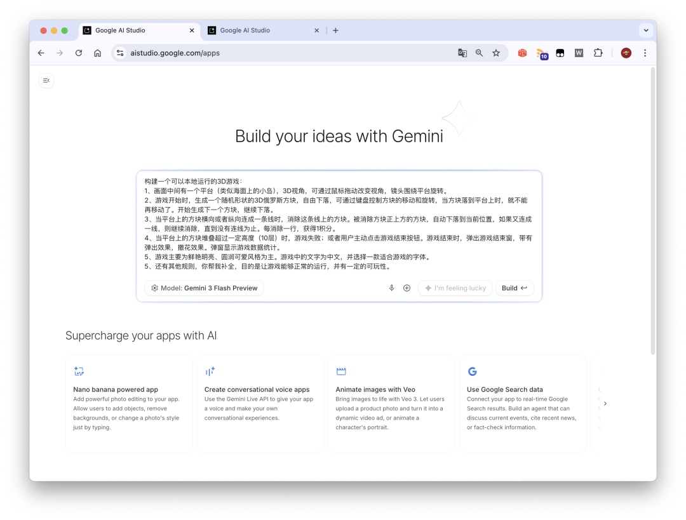
Task: Open a new browser tab
Action: coord(335,30)
